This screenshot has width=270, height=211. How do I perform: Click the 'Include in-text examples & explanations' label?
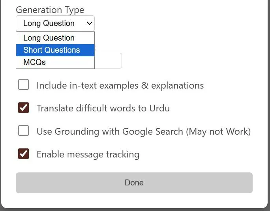(120, 85)
